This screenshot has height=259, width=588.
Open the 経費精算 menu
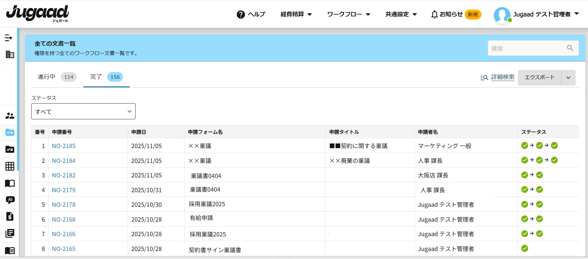(x=296, y=15)
